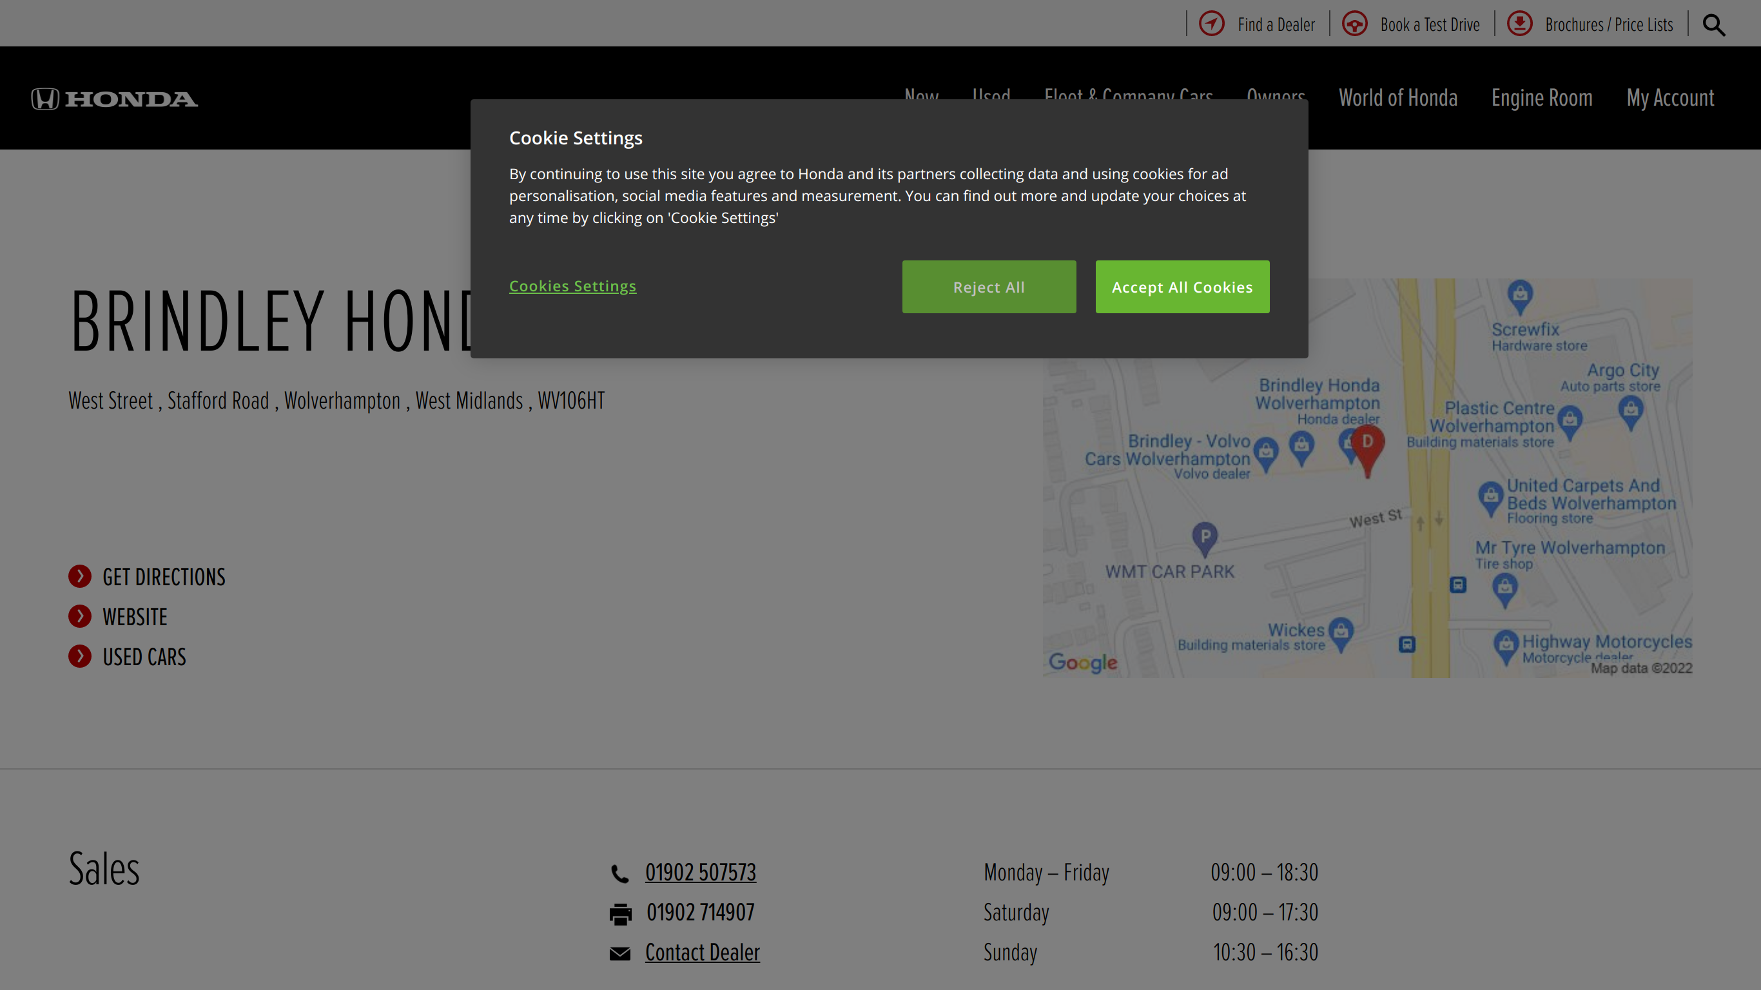Screen dimensions: 1761x990
Task: Click the Brindley Volvo Cars map marker
Action: point(1266,454)
